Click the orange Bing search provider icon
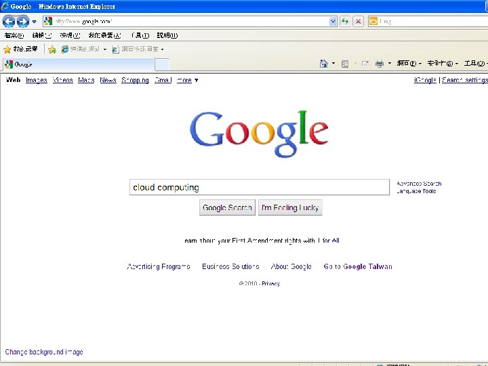This screenshot has width=488, height=366. tap(373, 21)
